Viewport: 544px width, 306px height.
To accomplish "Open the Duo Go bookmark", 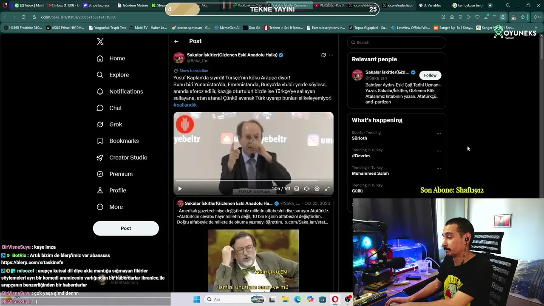I will pos(252,28).
